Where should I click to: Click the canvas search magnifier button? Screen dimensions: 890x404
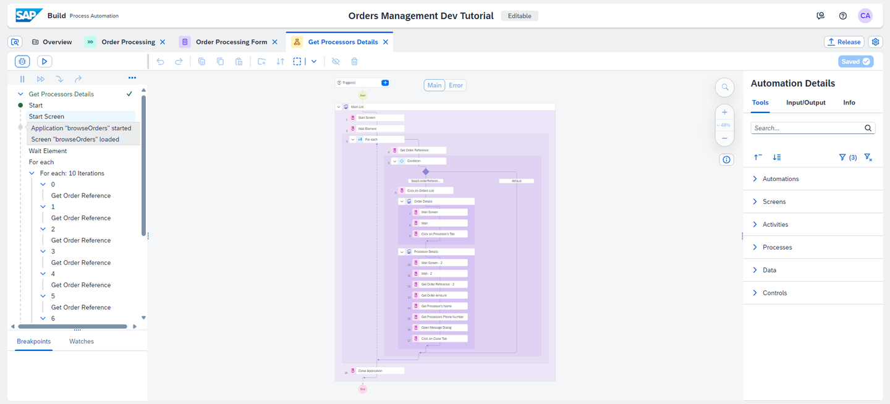(724, 88)
